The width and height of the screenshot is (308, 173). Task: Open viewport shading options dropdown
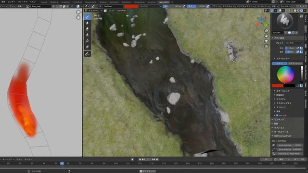pyautogui.click(x=305, y=11)
